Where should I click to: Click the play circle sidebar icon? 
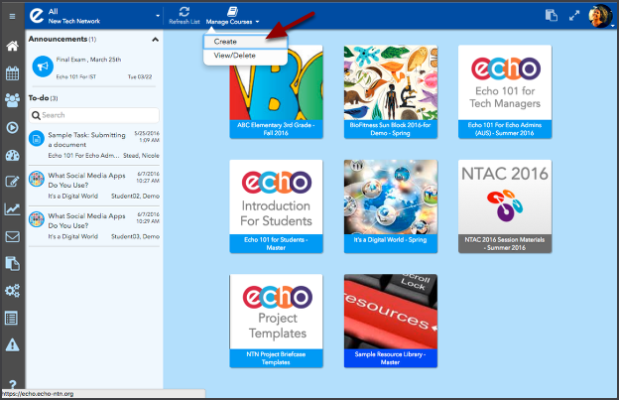click(x=12, y=127)
